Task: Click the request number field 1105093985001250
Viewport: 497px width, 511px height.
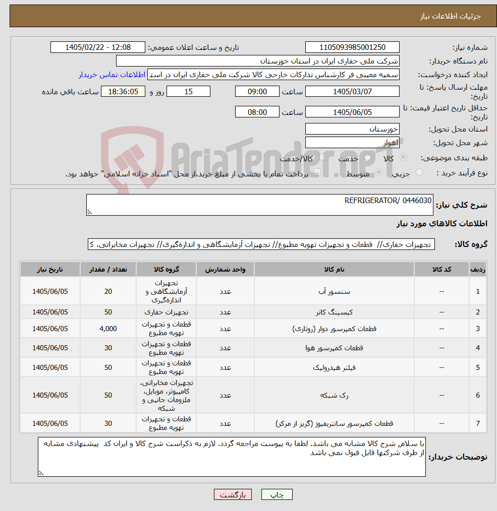Action: 352,47
